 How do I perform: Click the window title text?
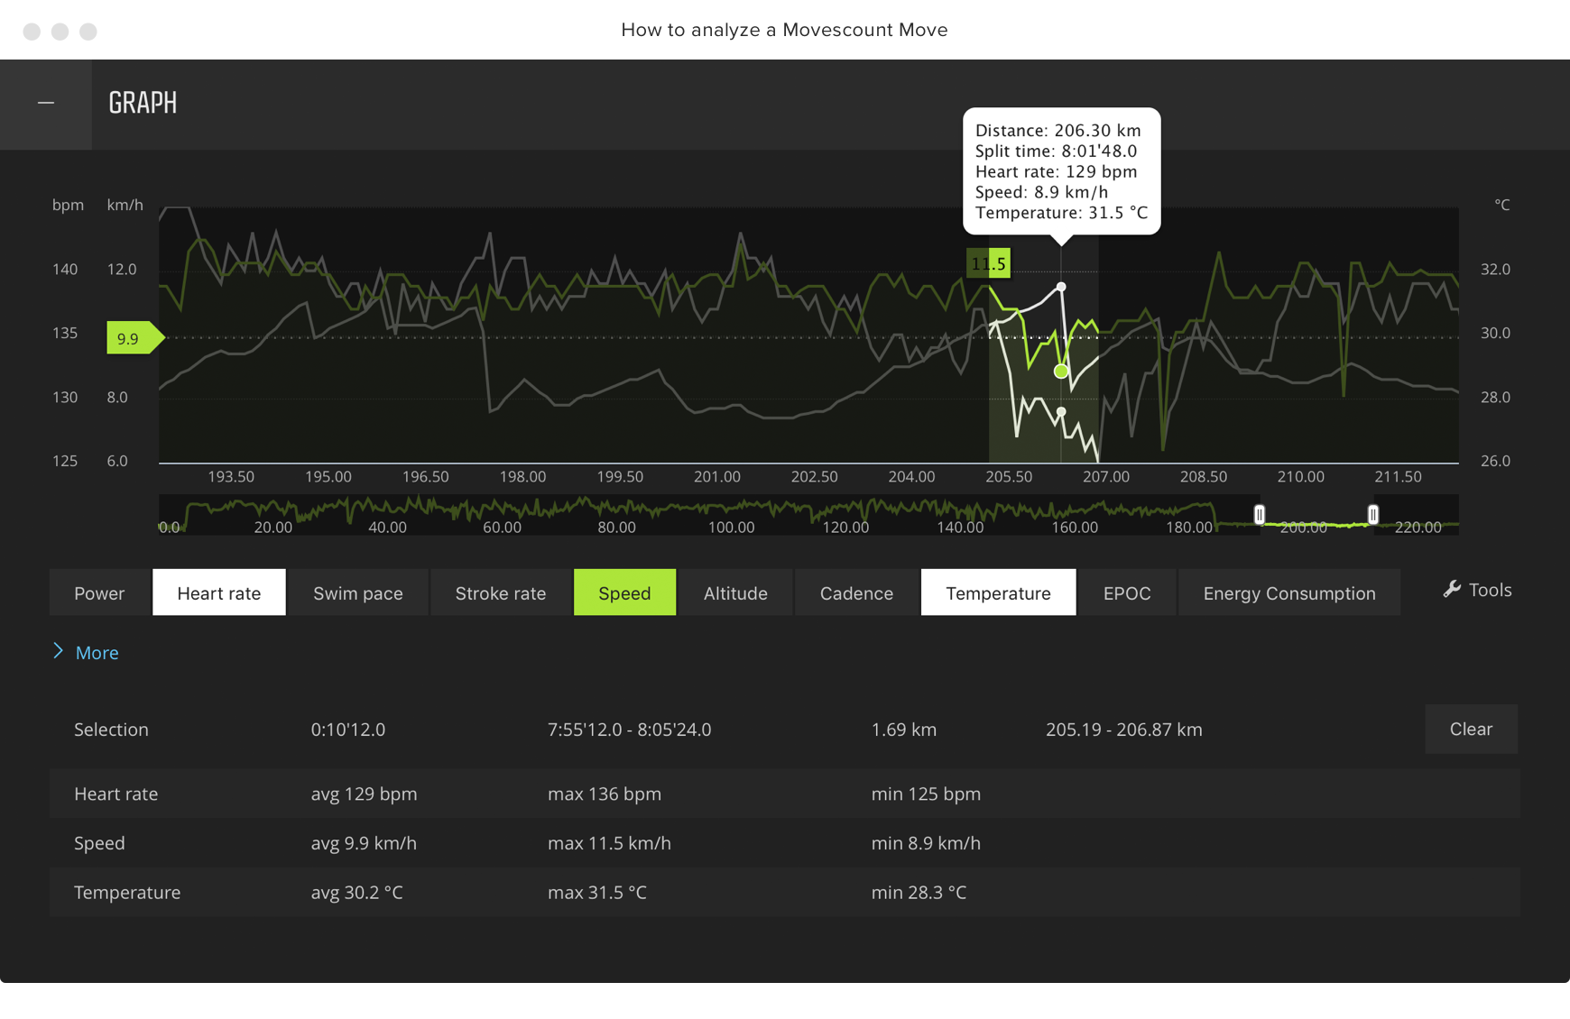pyautogui.click(x=784, y=30)
